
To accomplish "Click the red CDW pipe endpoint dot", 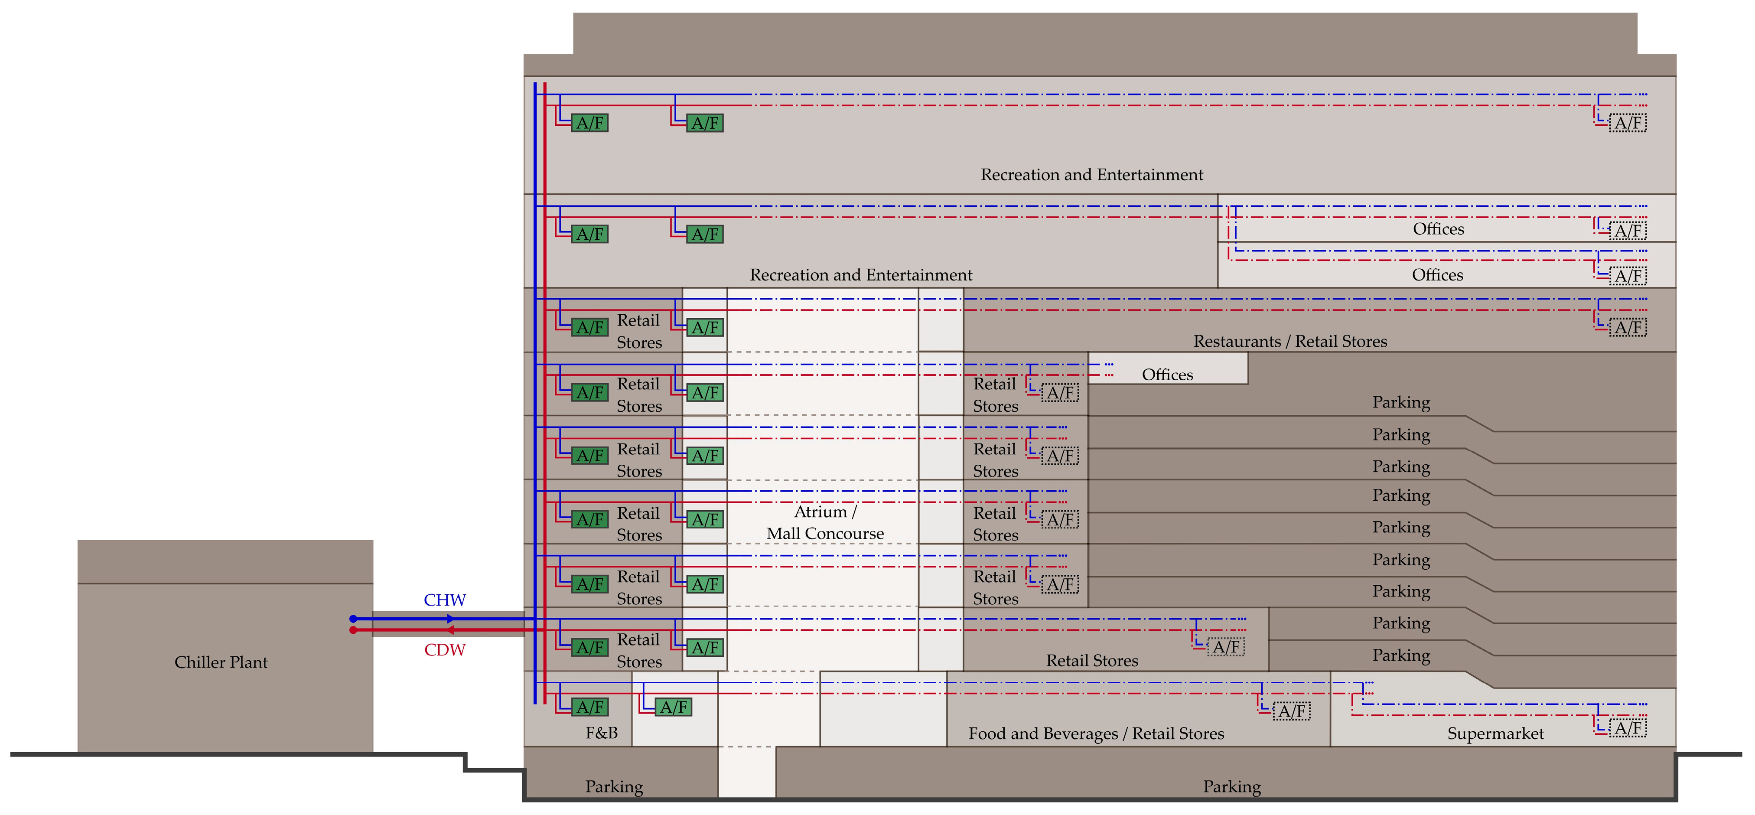I will point(353,630).
